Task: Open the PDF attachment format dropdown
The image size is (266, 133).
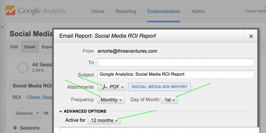Action: tap(112, 87)
